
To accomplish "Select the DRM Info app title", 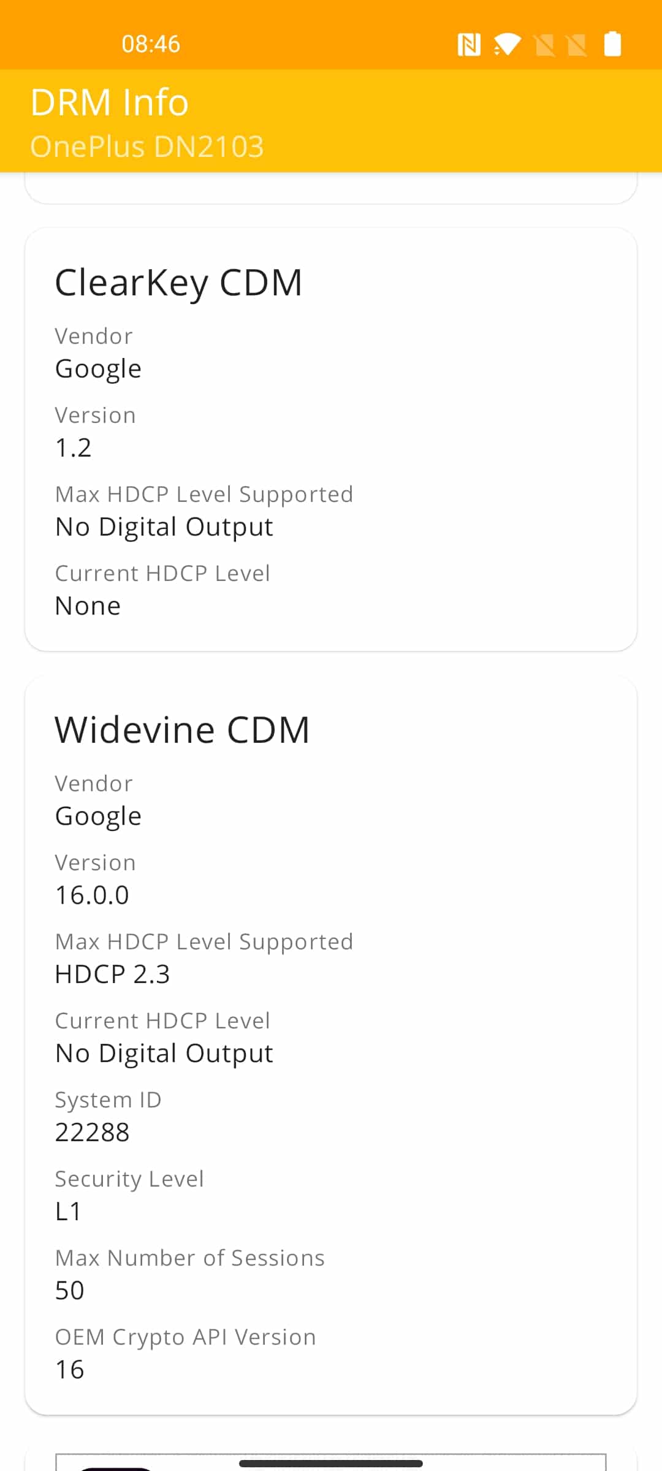I will tap(109, 102).
